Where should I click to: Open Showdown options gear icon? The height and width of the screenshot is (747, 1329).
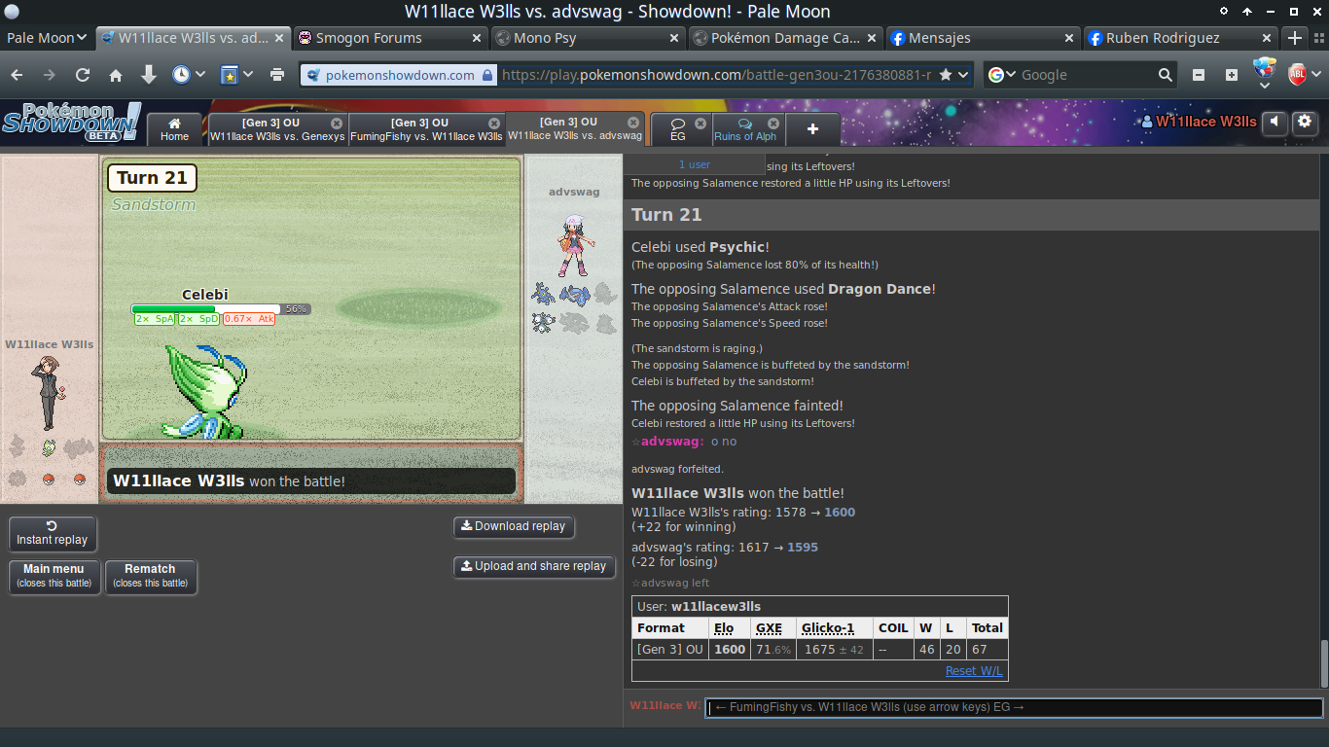tap(1303, 122)
